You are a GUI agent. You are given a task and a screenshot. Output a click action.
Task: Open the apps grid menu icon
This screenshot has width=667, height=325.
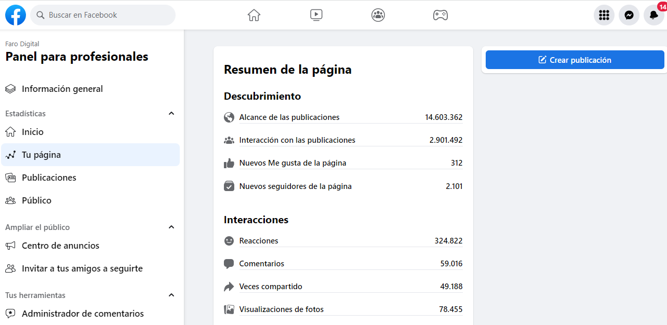coord(604,15)
